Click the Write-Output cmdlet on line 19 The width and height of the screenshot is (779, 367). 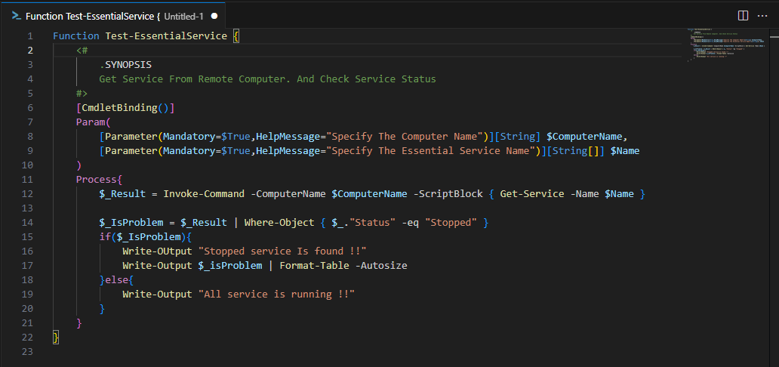[158, 295]
